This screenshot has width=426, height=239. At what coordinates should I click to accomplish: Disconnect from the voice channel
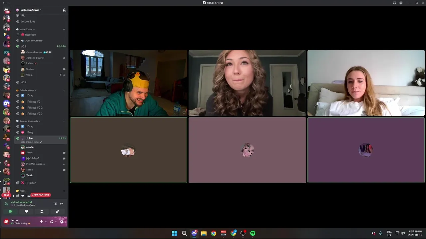pos(62,204)
